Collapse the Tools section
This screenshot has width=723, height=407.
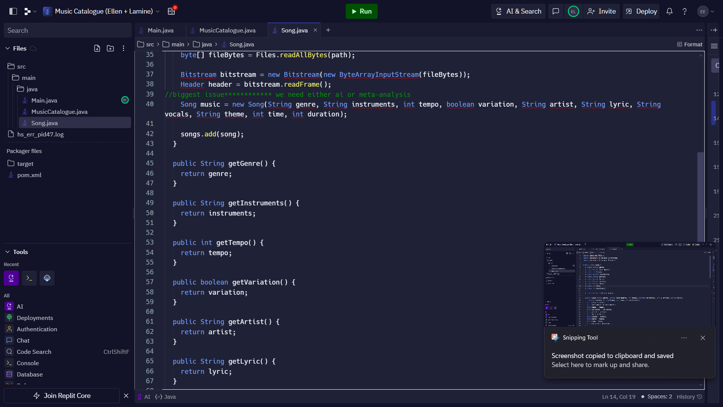(8, 252)
